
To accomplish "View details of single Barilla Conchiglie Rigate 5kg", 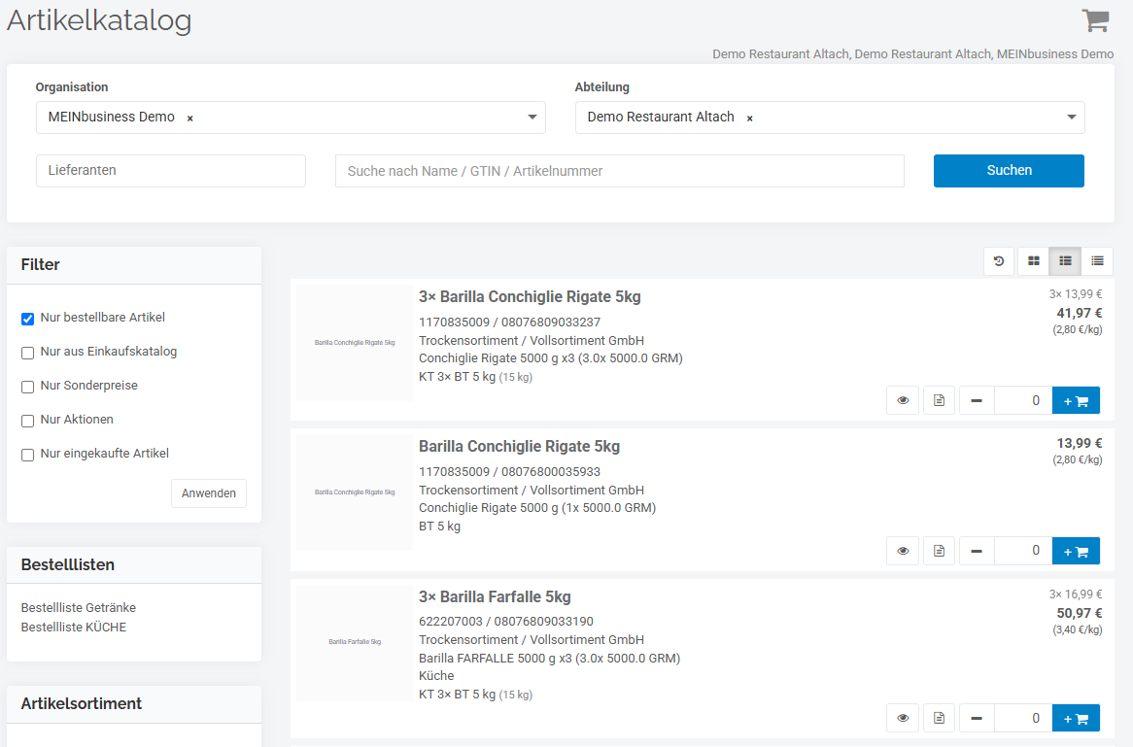I will pos(903,551).
